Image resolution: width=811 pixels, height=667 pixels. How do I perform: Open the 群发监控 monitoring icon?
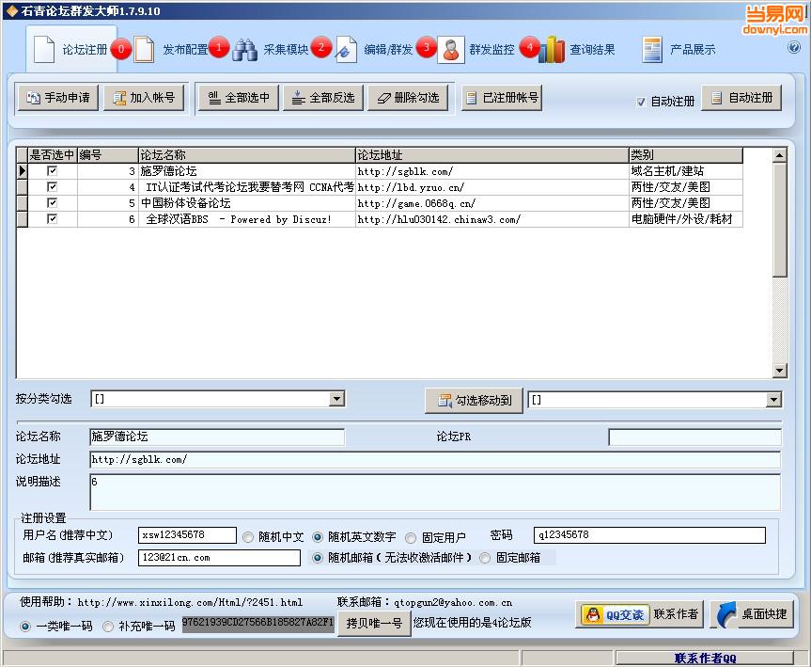tap(452, 48)
